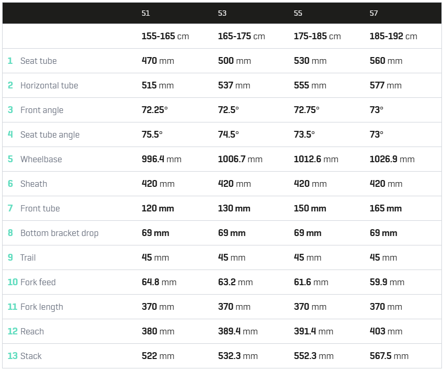Select the size 51 column header
The image size is (443, 370).
[145, 13]
